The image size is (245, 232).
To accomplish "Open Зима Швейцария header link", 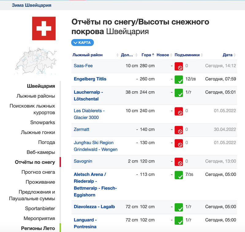I will [32, 5].
